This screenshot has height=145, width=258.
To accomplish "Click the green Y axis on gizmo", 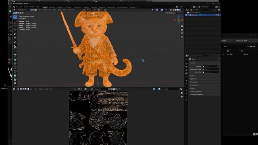I will [x=179, y=21].
